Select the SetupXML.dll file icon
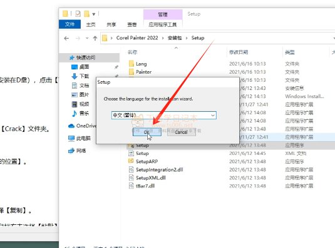The image size is (335, 248). tap(131, 177)
